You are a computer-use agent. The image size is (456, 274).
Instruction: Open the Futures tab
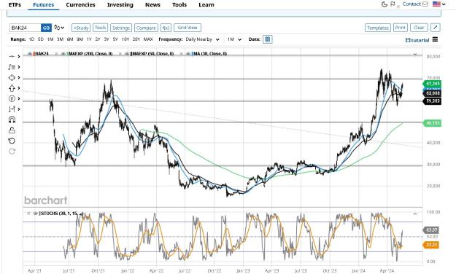coord(43,4)
